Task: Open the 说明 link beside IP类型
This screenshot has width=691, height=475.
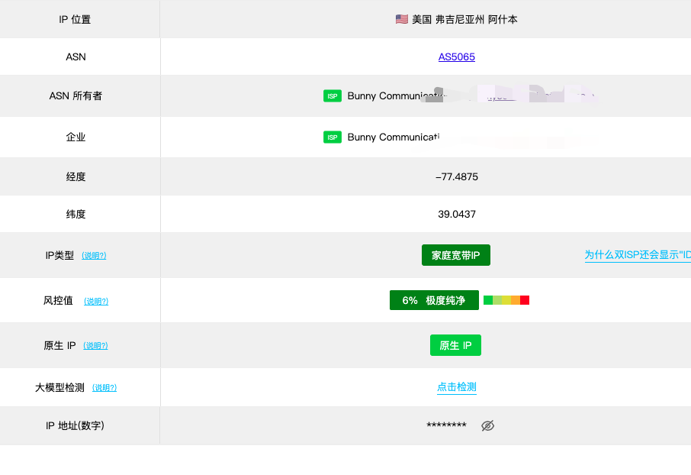Action: click(x=94, y=256)
